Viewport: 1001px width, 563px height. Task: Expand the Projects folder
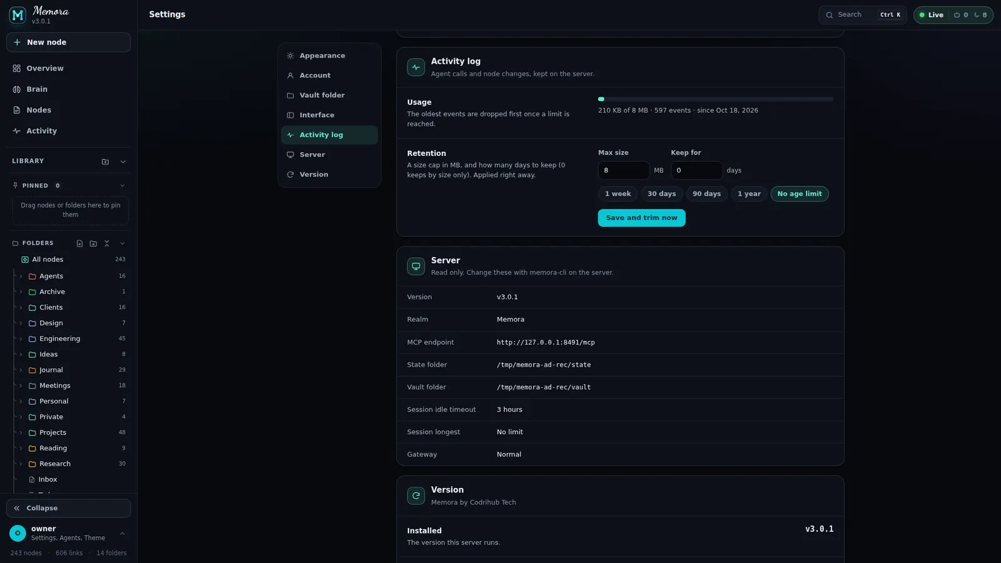click(21, 433)
